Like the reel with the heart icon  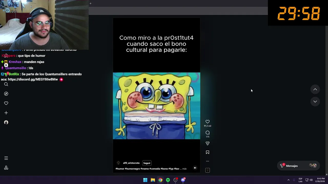click(x=208, y=122)
